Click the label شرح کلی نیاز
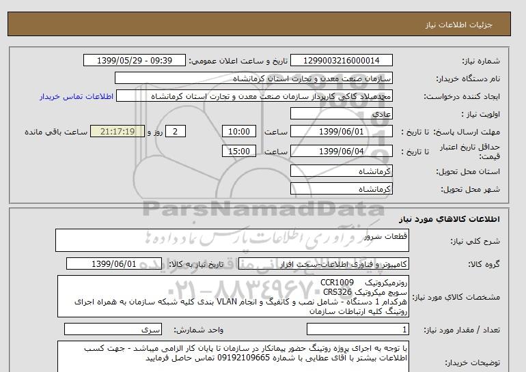526x372 pixels. 475,241
